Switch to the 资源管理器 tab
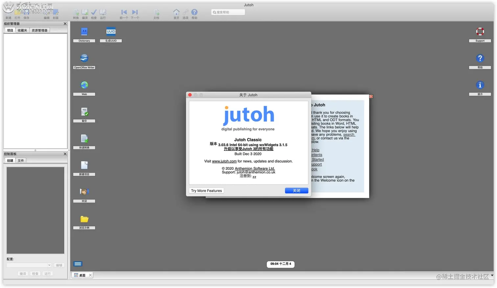The image size is (497, 288). (x=39, y=30)
